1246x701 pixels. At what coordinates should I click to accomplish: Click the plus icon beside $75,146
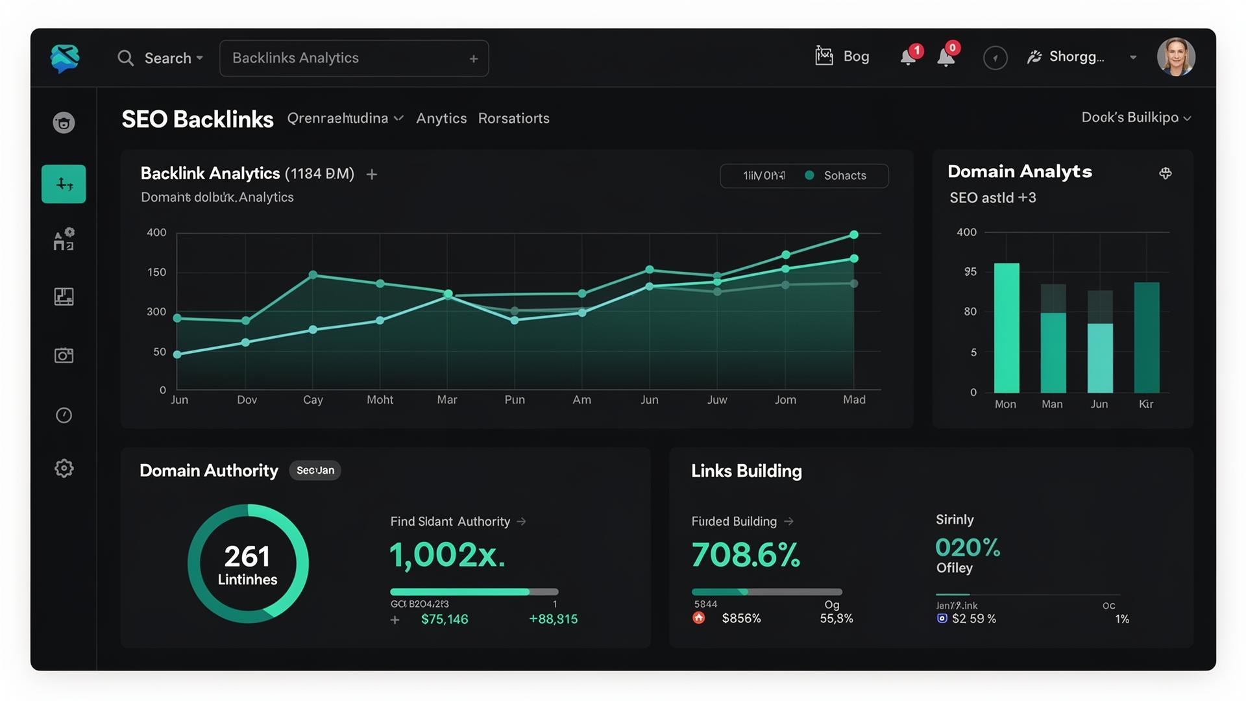point(395,620)
